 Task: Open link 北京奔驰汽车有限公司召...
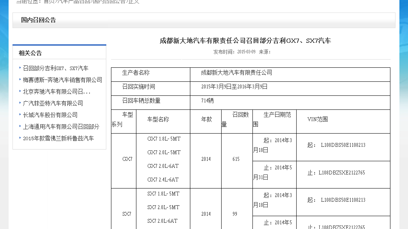pyautogui.click(x=57, y=92)
